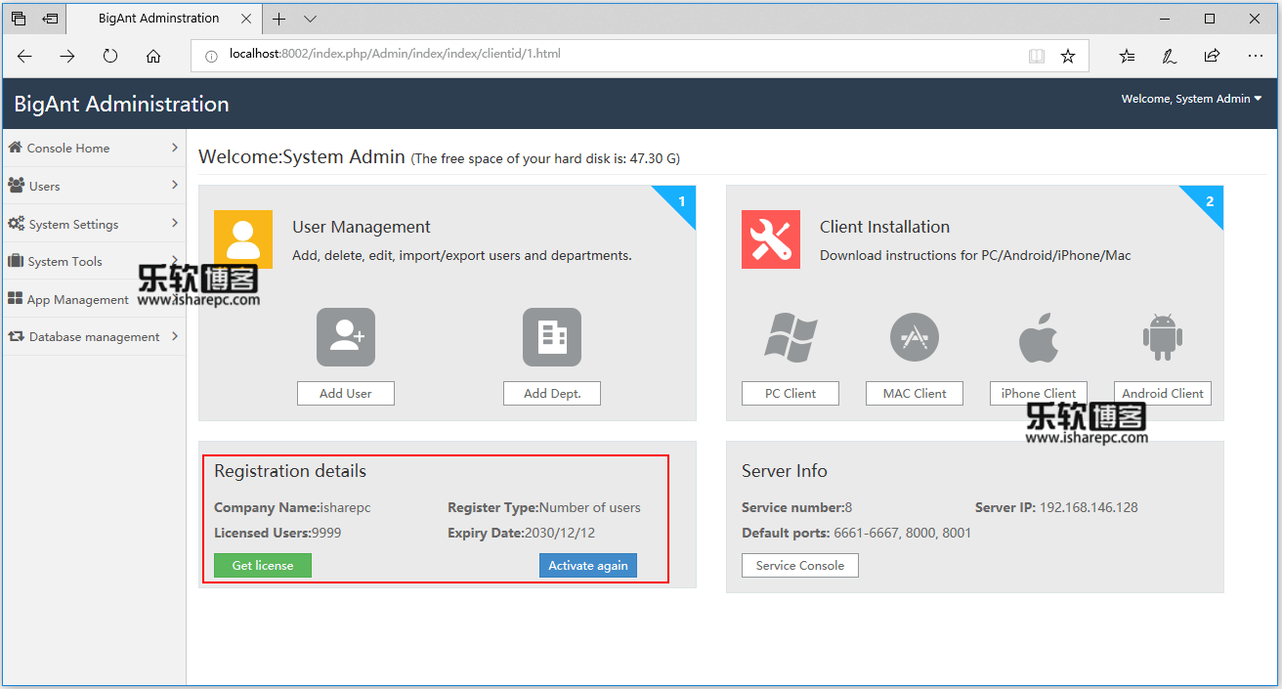Select the BigAnt Adminstration browser tab
1282x689 pixels.
coord(163,19)
